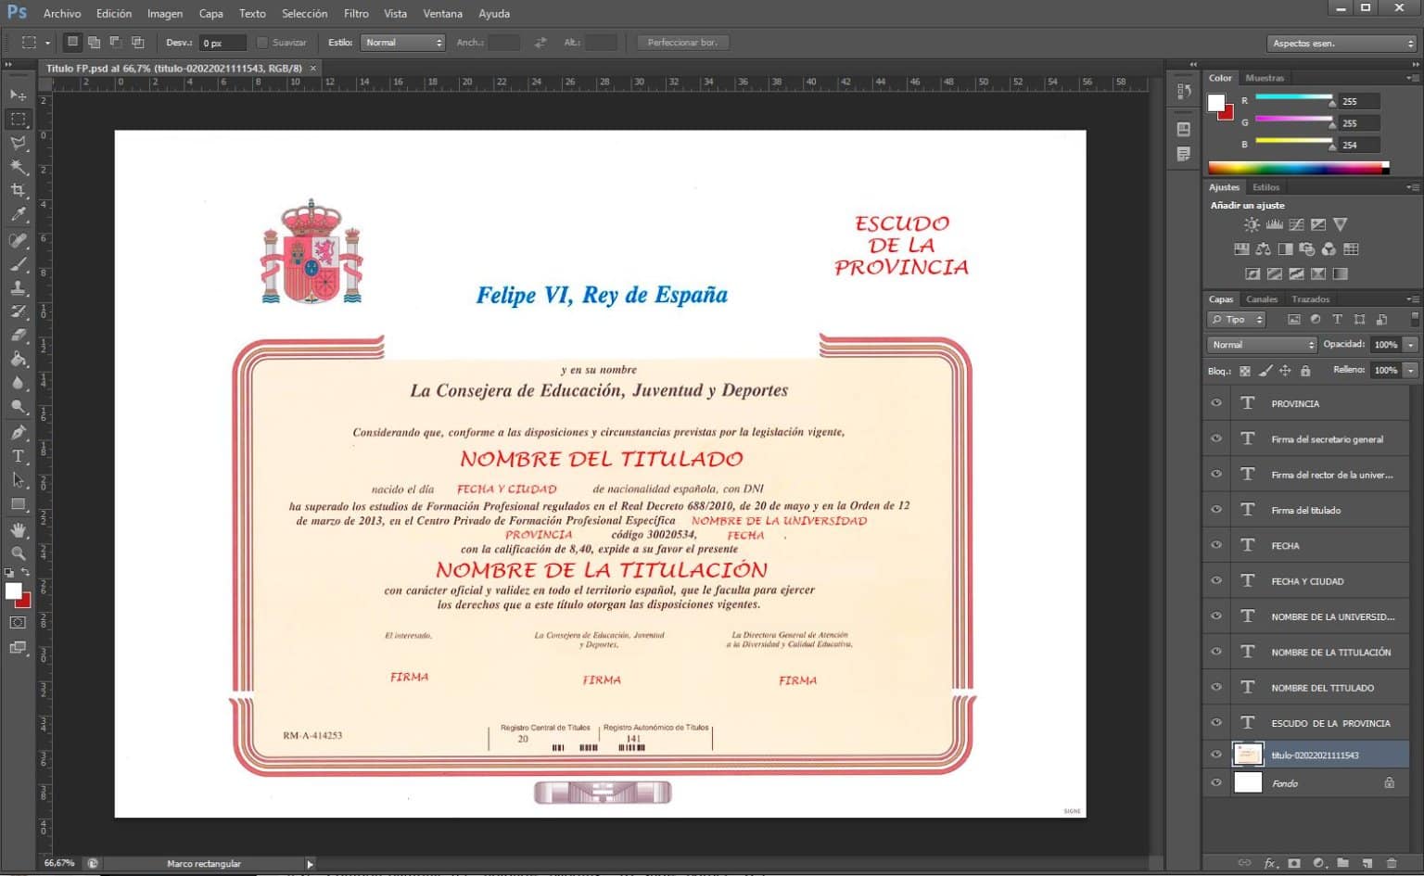Select the Horizontal Type tool
Image resolution: width=1424 pixels, height=876 pixels.
pyautogui.click(x=19, y=456)
